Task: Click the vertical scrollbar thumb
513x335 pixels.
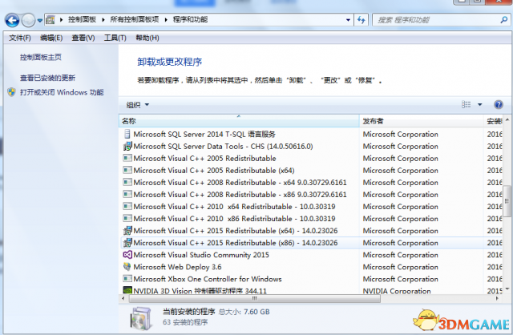Action: tap(507, 201)
